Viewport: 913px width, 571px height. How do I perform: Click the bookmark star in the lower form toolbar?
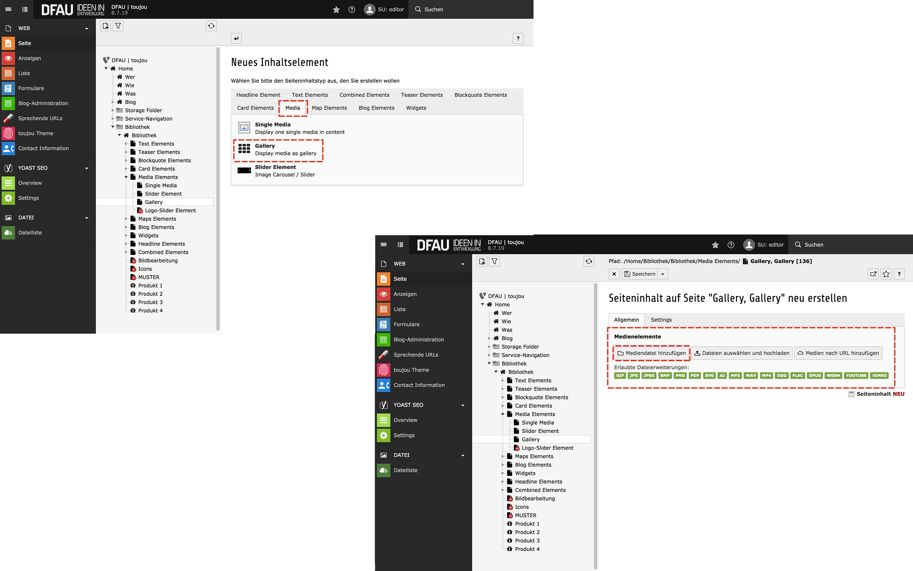point(886,274)
